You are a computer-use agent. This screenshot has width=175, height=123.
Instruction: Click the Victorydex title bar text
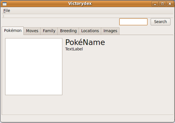pos(80,4)
